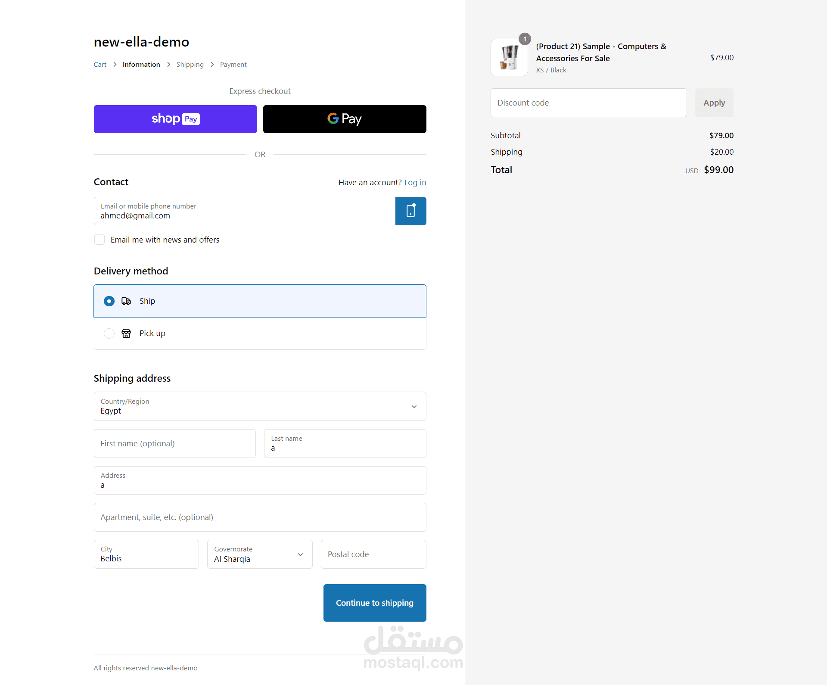Click the Pick up store icon
Image resolution: width=827 pixels, height=685 pixels.
pos(126,333)
